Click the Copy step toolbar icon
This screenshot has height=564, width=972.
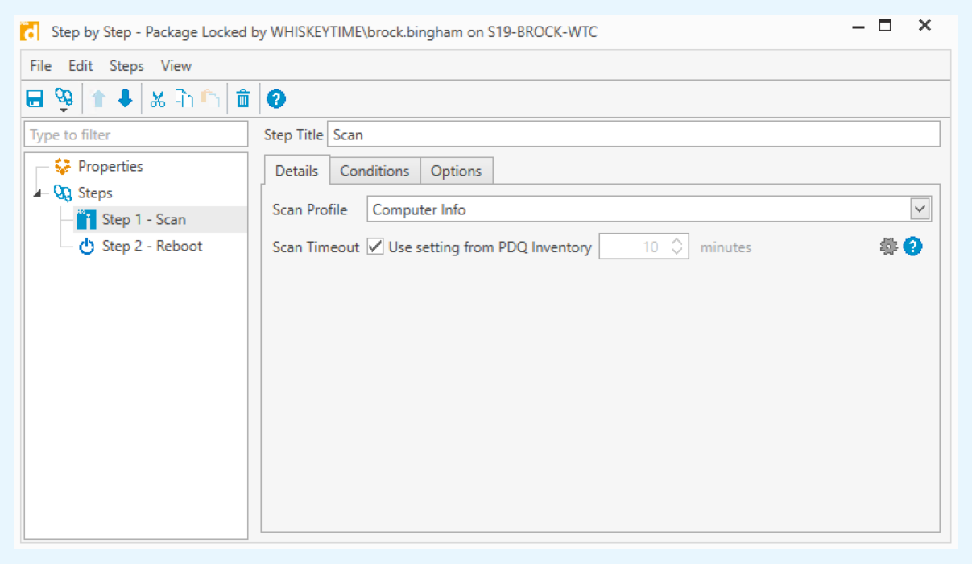[x=184, y=99]
